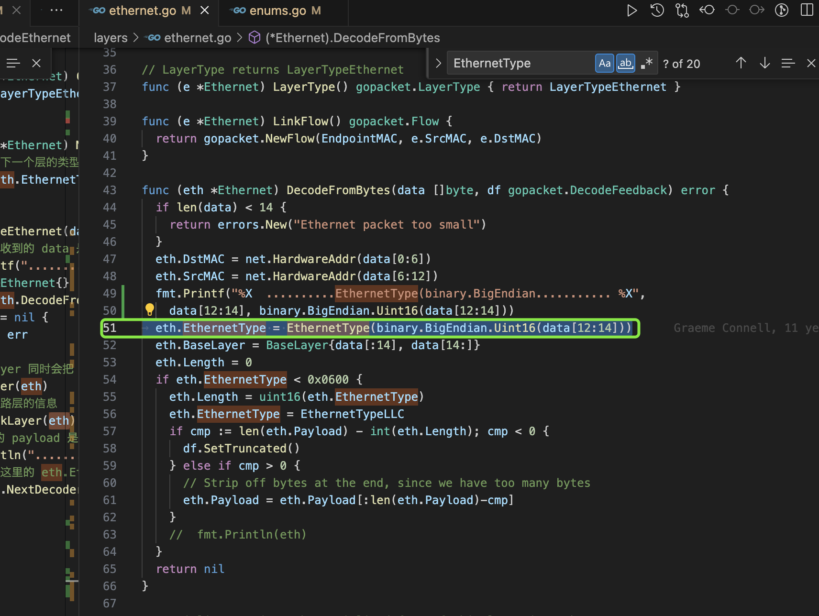Open DecodeFromBytes symbol breadcrumb
Image resolution: width=819 pixels, height=616 pixels.
(344, 38)
